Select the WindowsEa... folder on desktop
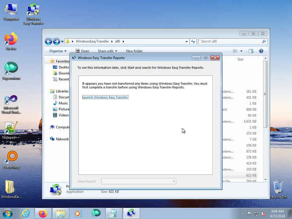 tap(11, 189)
